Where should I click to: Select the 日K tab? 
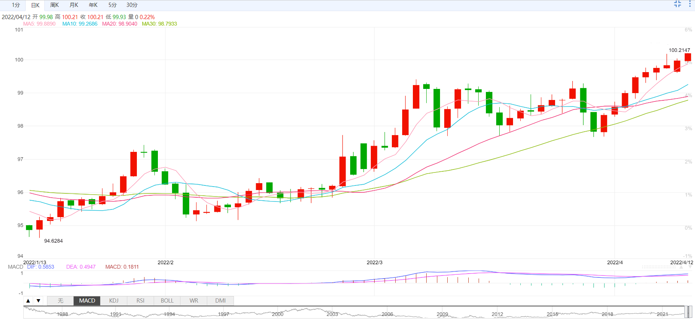(x=35, y=5)
